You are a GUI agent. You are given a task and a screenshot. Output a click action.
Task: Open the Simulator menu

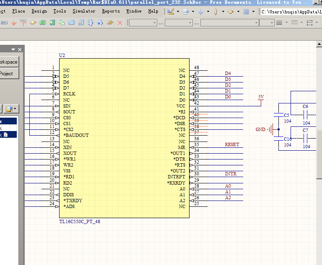84,11
